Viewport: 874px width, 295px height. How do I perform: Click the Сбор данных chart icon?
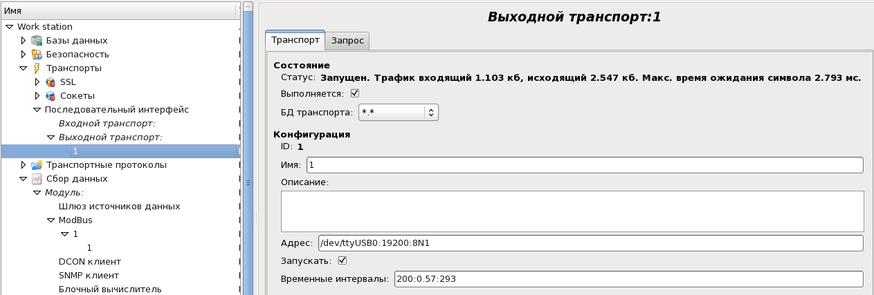(x=37, y=179)
